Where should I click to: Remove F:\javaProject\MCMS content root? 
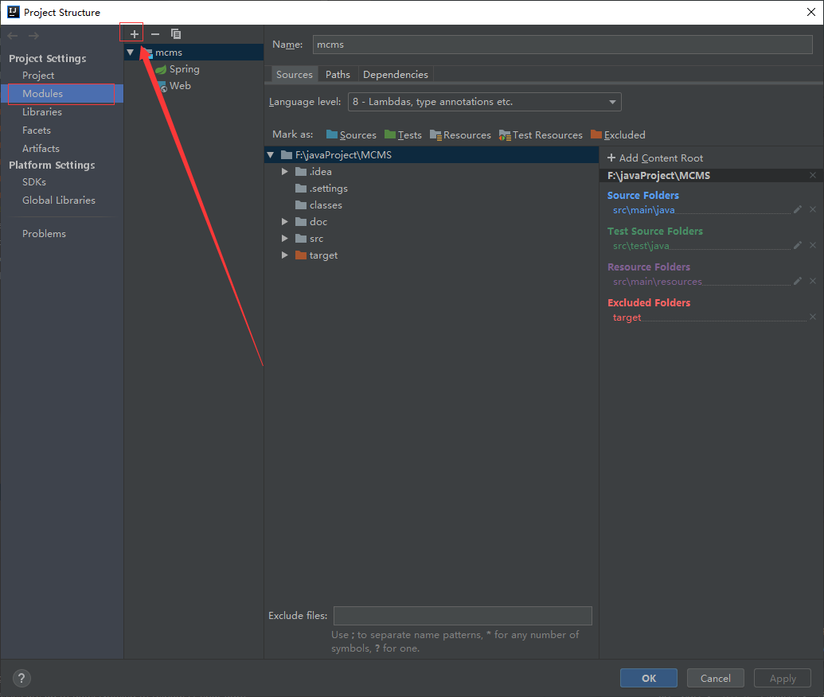[x=813, y=175]
